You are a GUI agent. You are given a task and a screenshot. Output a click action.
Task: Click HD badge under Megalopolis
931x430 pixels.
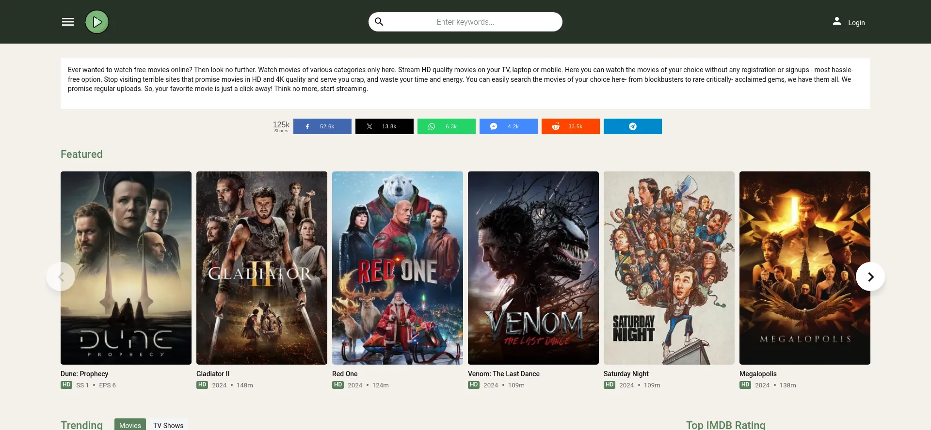click(745, 385)
